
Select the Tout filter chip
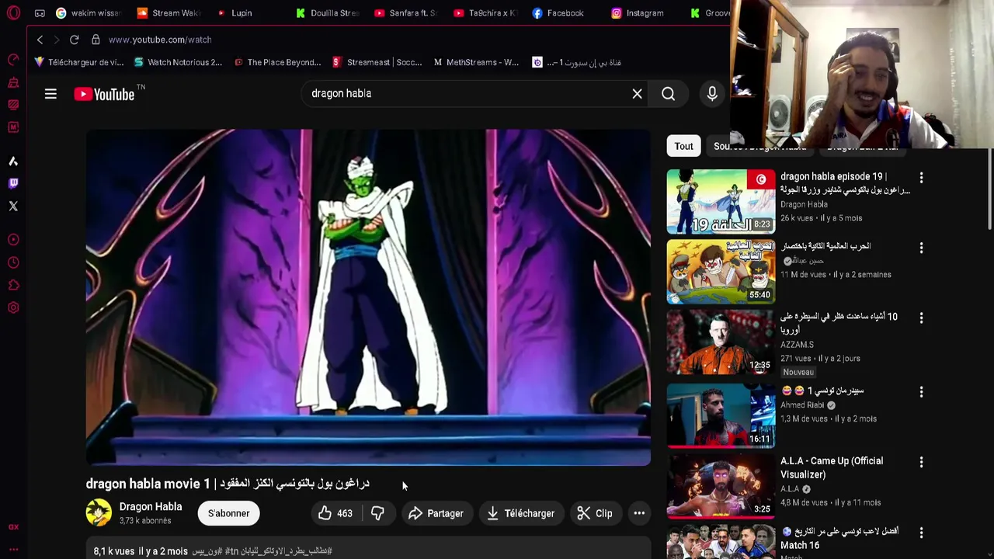pos(683,146)
